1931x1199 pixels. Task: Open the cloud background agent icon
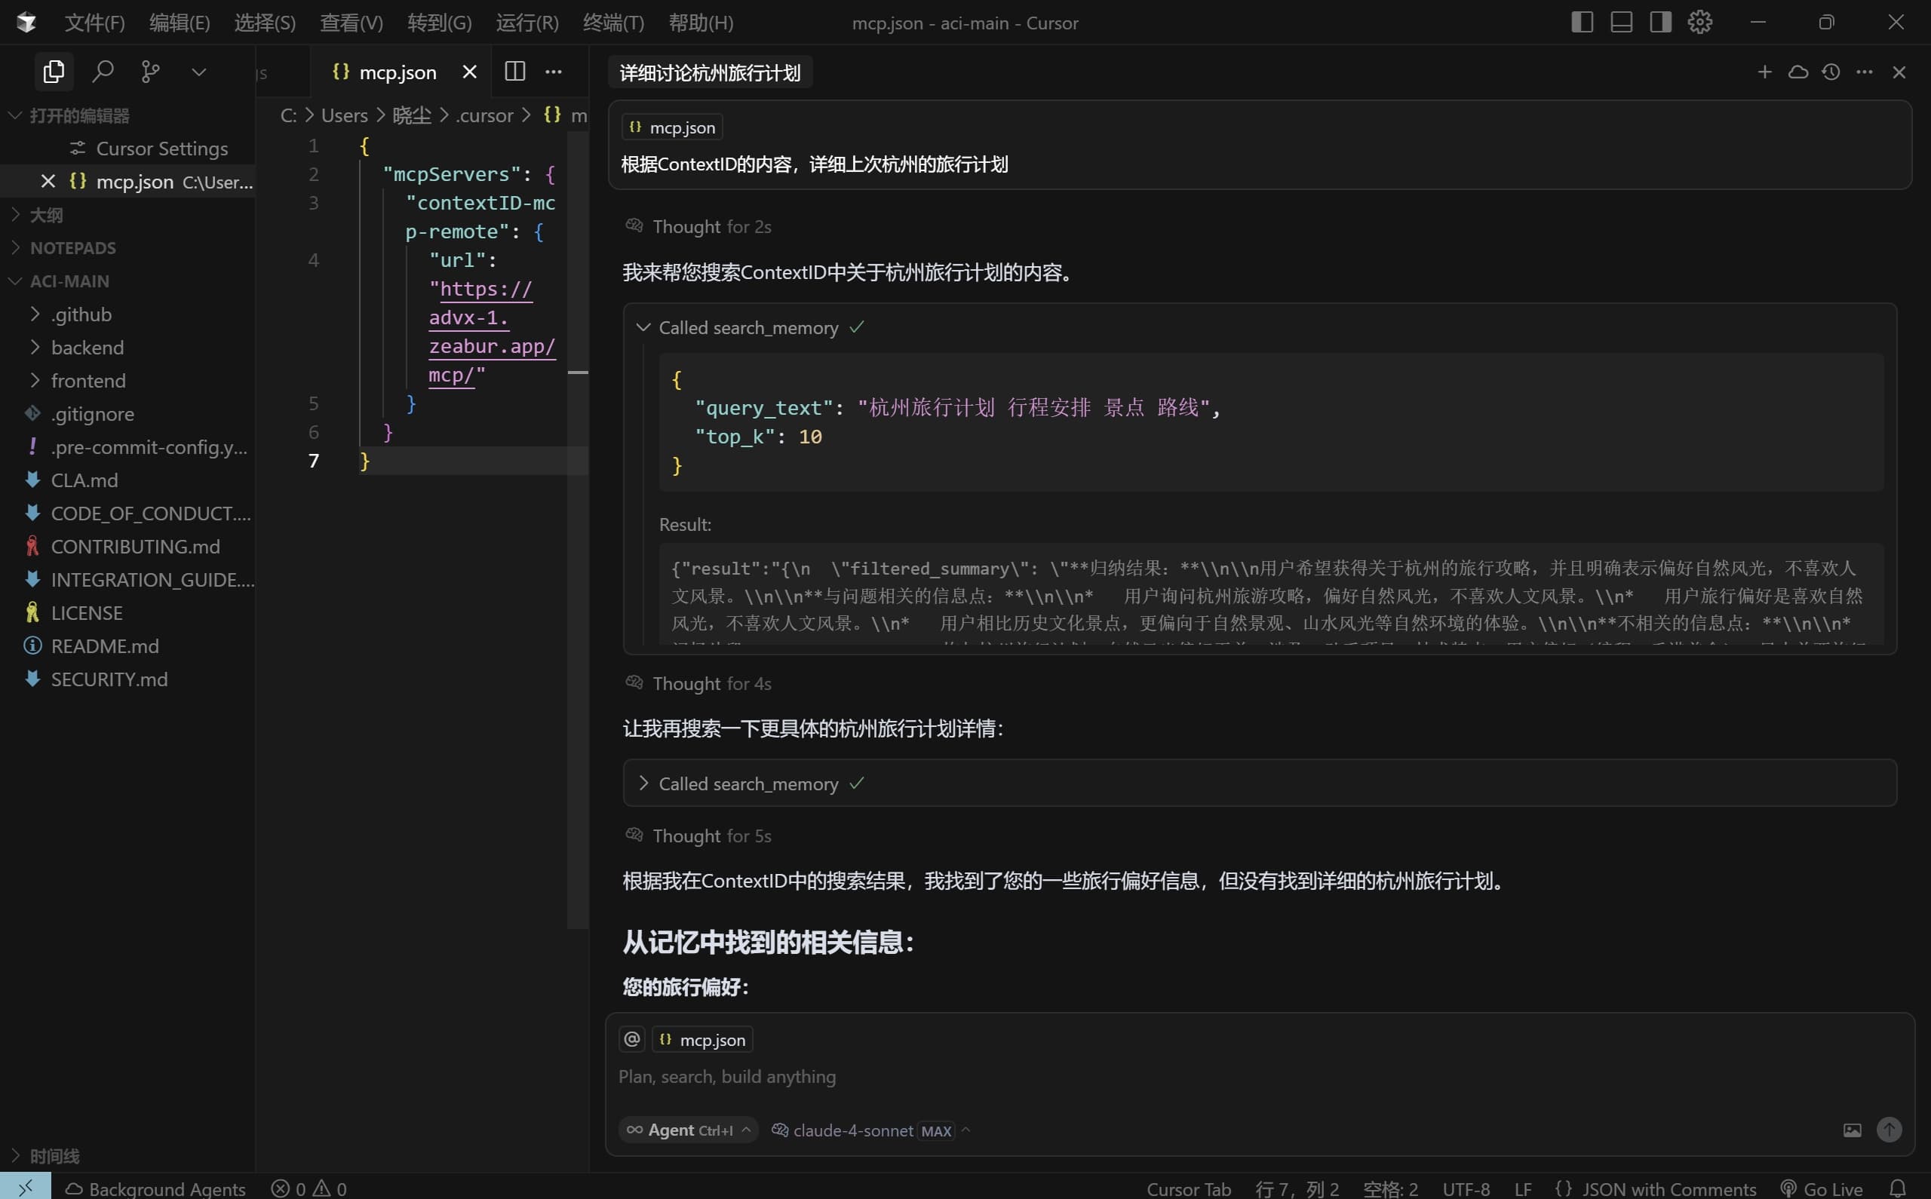tap(1798, 72)
